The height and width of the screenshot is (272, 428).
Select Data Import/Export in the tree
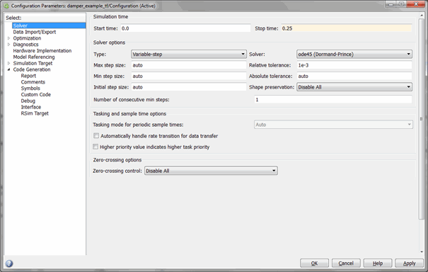point(35,32)
